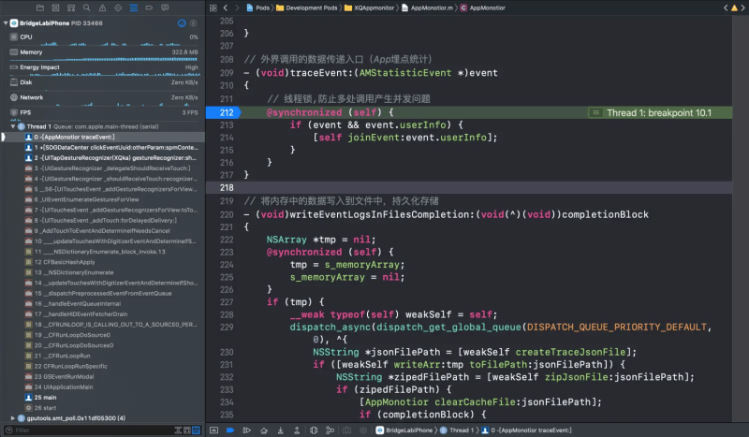Click the Thread 1 breakpoint 10.1 annotation
The image size is (749, 437).
pyautogui.click(x=658, y=112)
